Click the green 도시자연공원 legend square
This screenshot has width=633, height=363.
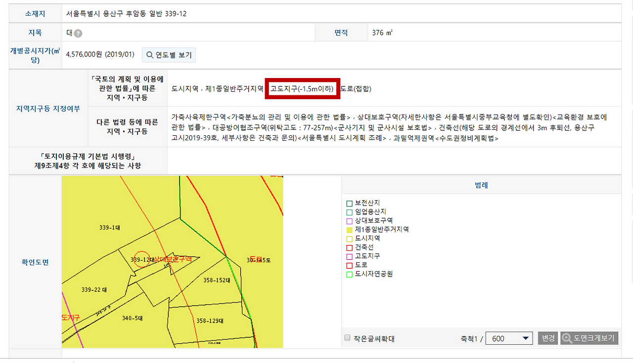point(349,273)
